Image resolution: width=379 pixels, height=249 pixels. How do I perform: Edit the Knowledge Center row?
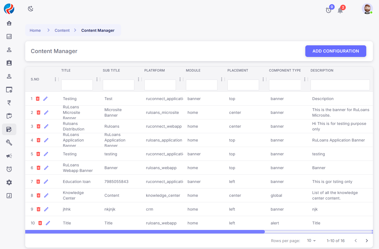pos(46,195)
